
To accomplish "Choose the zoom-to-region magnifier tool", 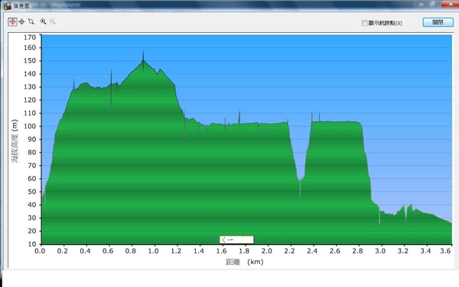I will [x=31, y=21].
